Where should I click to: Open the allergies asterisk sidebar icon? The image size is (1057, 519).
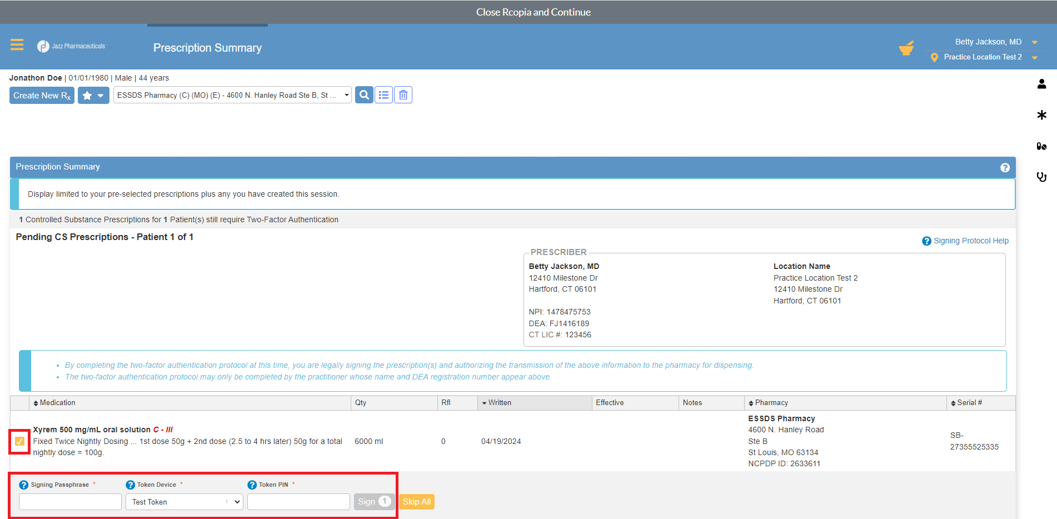[x=1041, y=115]
